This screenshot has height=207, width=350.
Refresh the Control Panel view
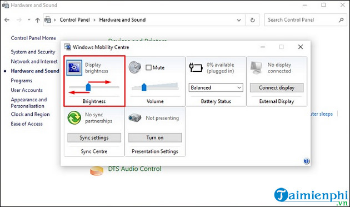pos(252,20)
